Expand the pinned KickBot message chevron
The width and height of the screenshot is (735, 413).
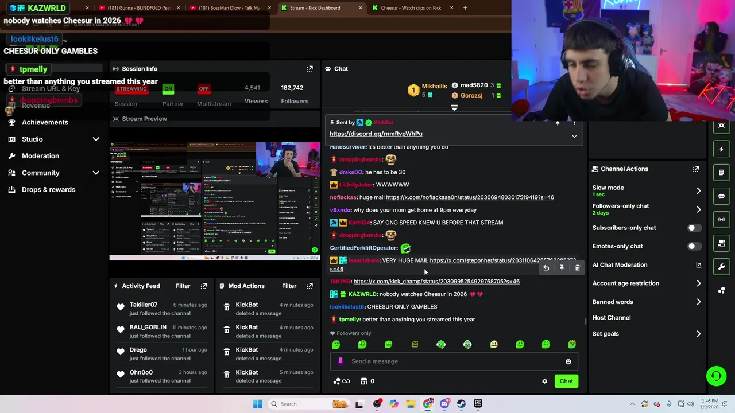coord(574,137)
